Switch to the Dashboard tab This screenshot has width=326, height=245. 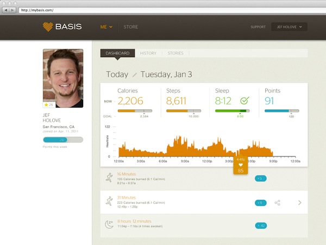pyautogui.click(x=117, y=53)
